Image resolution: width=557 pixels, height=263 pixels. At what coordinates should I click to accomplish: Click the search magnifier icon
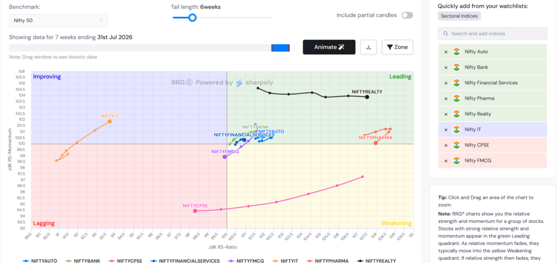click(445, 34)
